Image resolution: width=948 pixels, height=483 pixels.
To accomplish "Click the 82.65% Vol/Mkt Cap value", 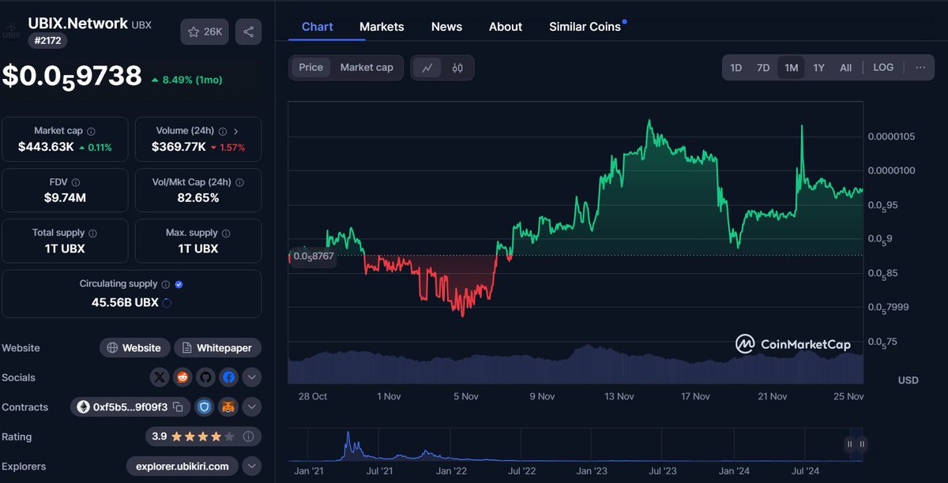I will click(198, 197).
